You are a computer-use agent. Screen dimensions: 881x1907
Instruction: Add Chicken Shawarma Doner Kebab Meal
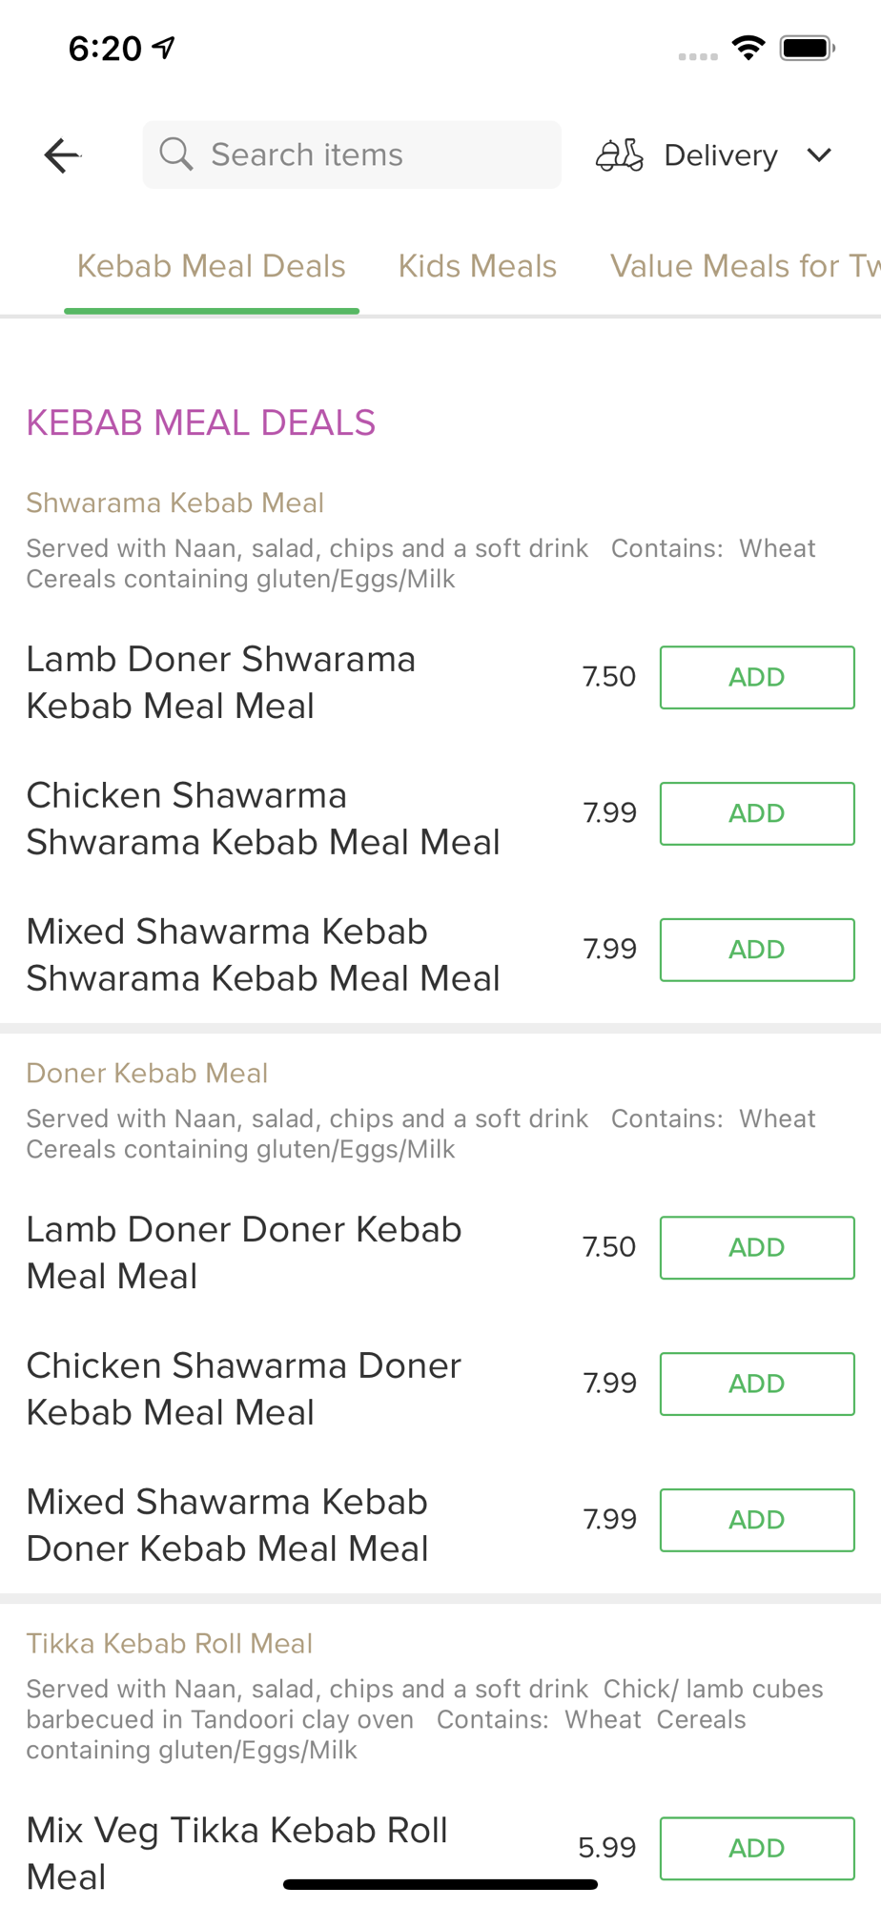coord(757,1384)
